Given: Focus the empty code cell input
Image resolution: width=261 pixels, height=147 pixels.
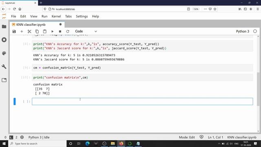Looking at the screenshot, I should point(142,102).
